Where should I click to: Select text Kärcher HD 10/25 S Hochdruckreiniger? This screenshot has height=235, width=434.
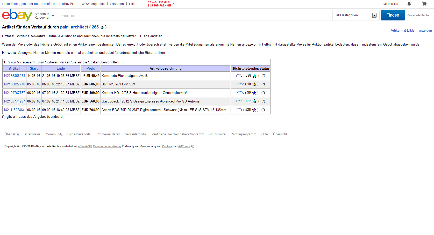(x=131, y=93)
